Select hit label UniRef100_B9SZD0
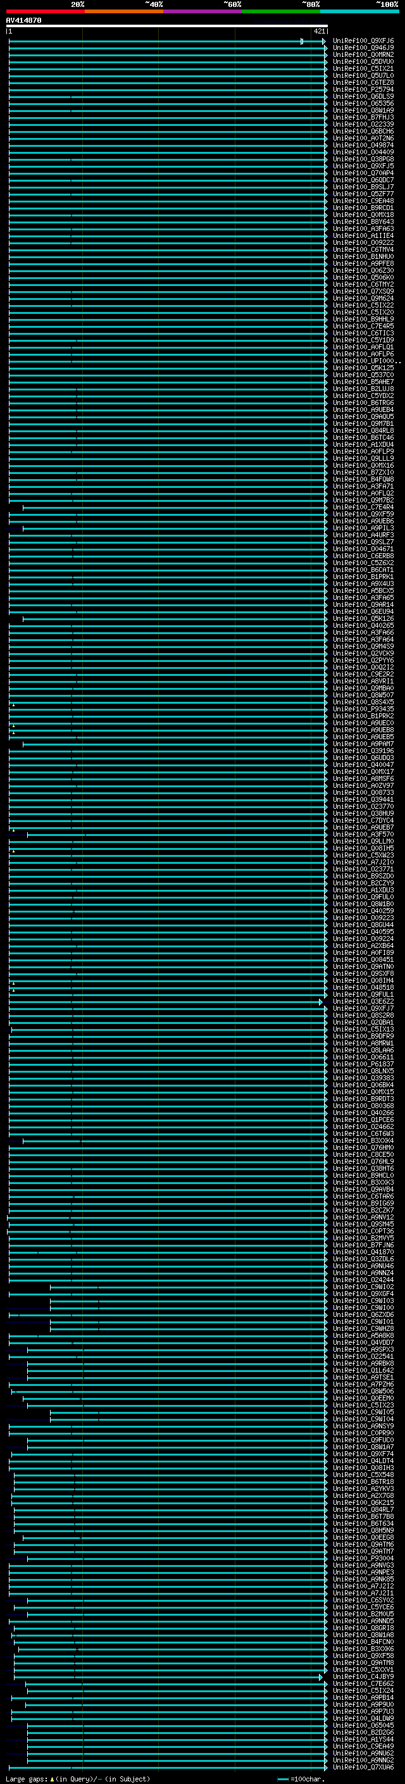 [x=363, y=876]
